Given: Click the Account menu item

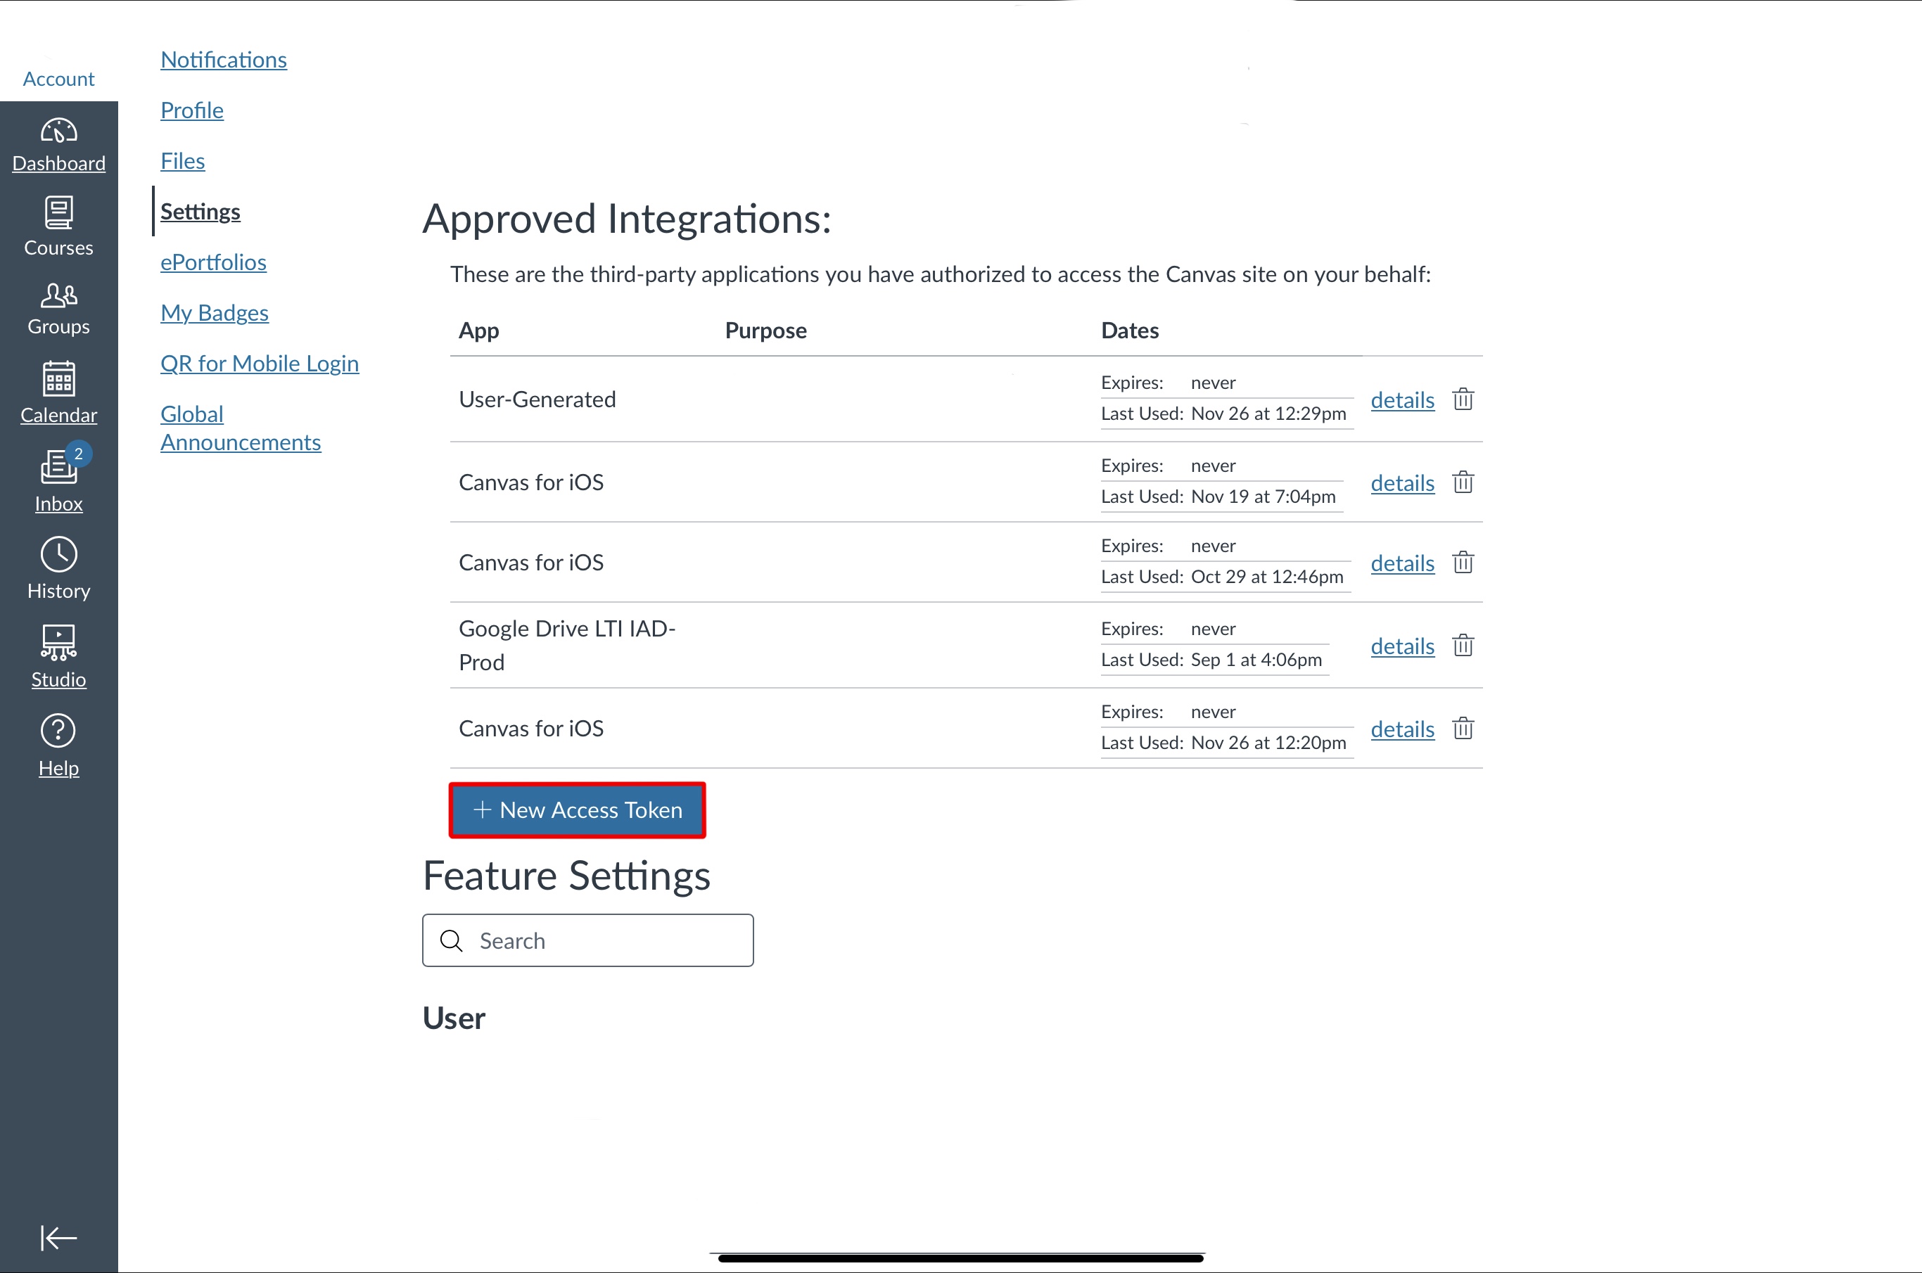Looking at the screenshot, I should point(58,78).
